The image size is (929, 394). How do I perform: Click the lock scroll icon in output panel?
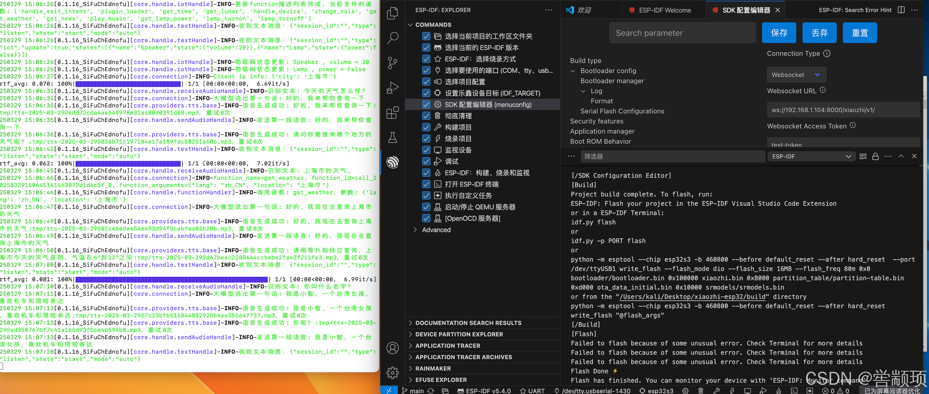(x=875, y=156)
